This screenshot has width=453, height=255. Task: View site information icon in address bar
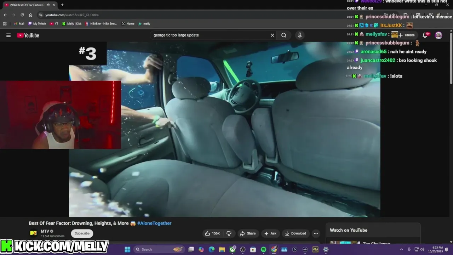point(41,15)
